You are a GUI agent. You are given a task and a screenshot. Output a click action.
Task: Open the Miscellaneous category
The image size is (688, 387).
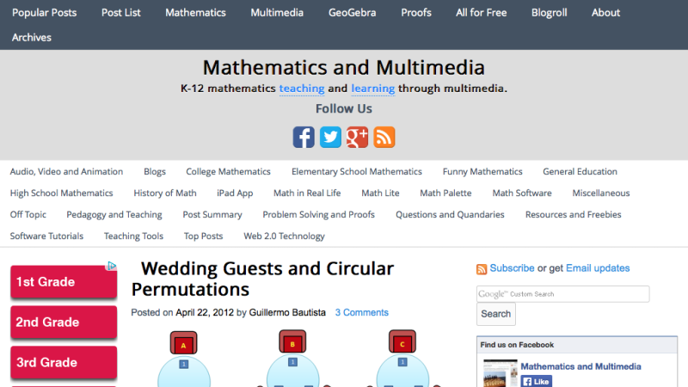600,193
